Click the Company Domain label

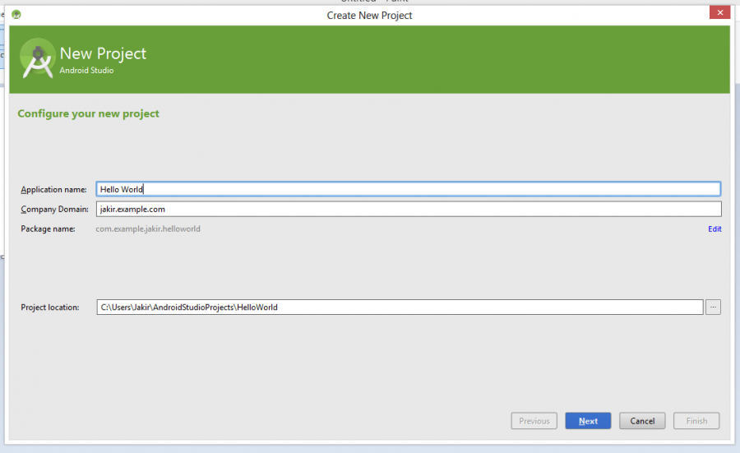click(x=53, y=210)
